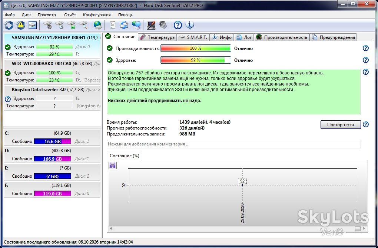
Task: Click the comment field to add a note
Action: [x=233, y=144]
